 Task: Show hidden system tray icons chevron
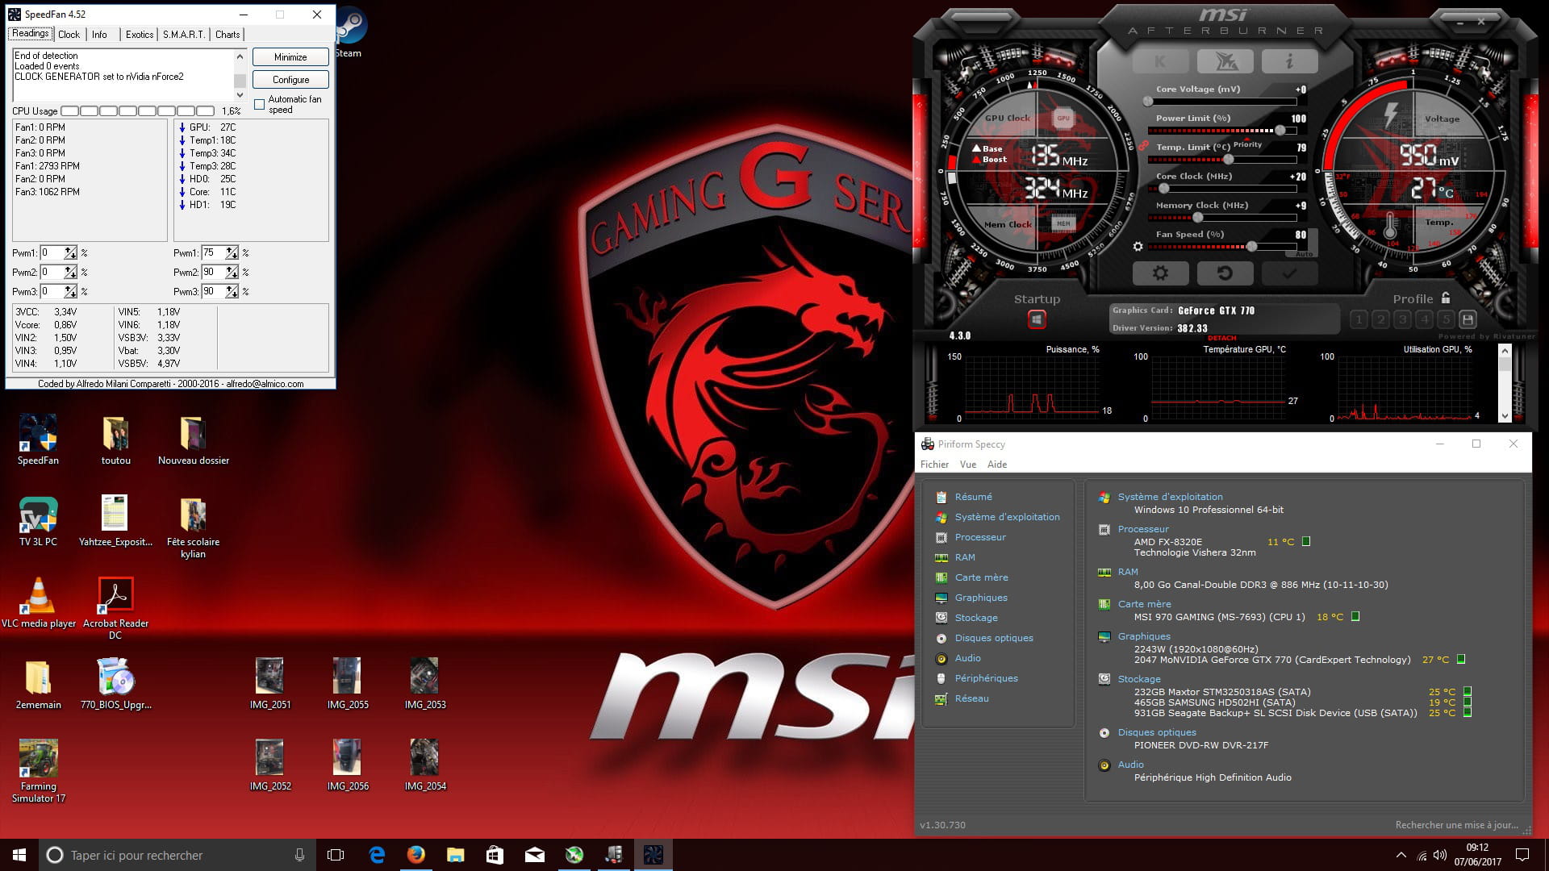coord(1401,855)
